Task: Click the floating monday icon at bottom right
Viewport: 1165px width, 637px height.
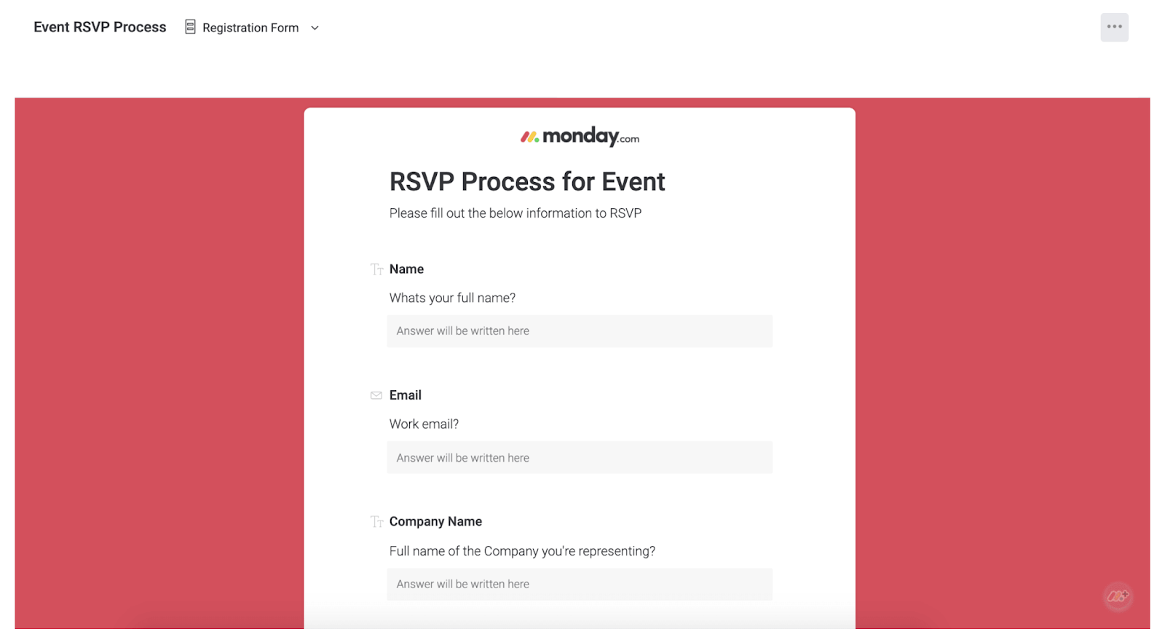Action: pos(1118,597)
